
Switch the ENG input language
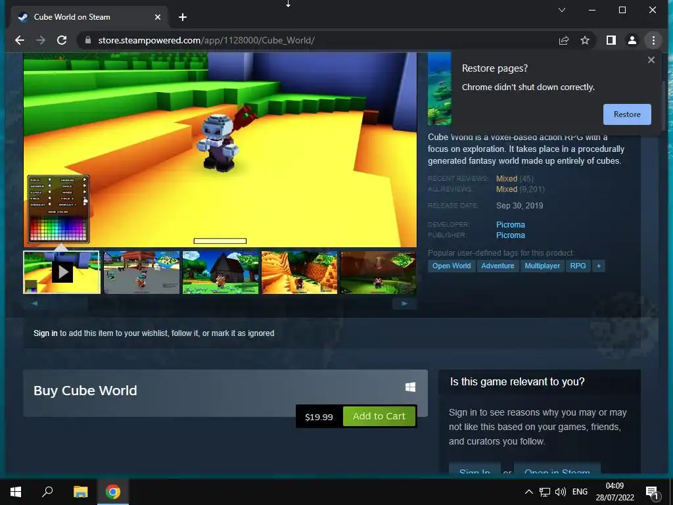580,492
